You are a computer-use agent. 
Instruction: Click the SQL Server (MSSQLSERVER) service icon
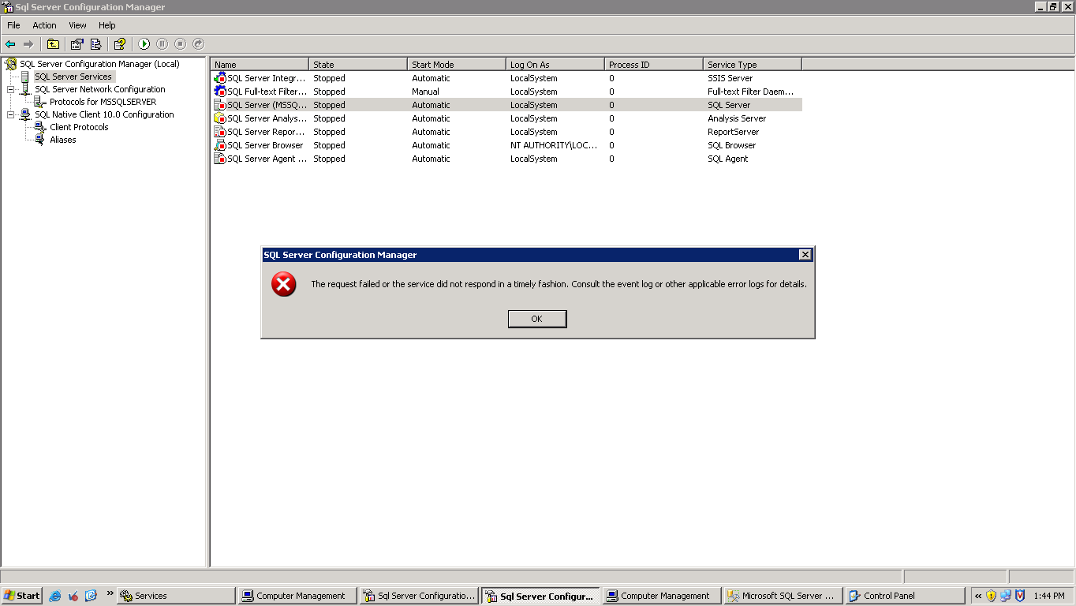[x=220, y=105]
